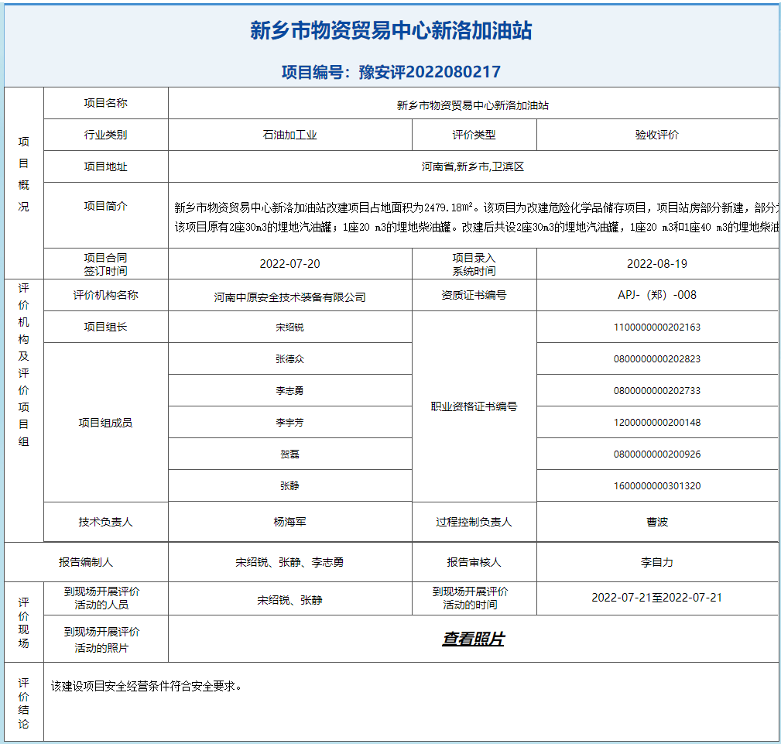Click the 项目地址 label
The image size is (781, 744).
coord(105,167)
